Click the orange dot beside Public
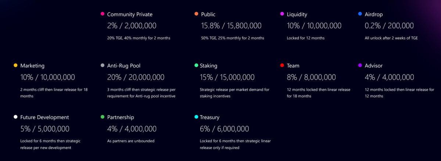 pyautogui.click(x=197, y=14)
